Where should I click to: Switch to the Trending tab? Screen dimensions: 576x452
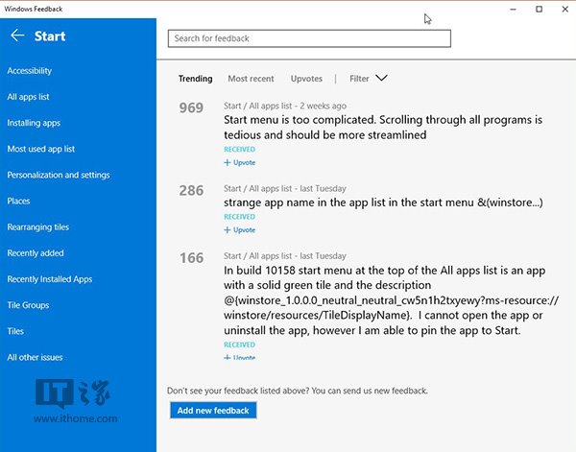pos(195,79)
